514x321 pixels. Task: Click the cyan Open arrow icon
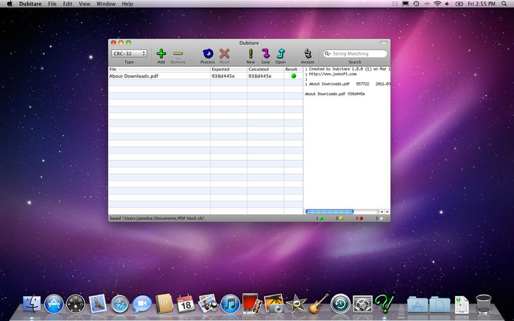(281, 53)
